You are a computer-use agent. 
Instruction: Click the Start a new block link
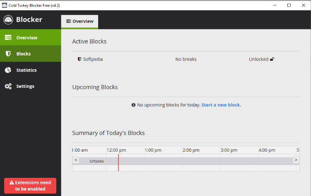point(221,105)
